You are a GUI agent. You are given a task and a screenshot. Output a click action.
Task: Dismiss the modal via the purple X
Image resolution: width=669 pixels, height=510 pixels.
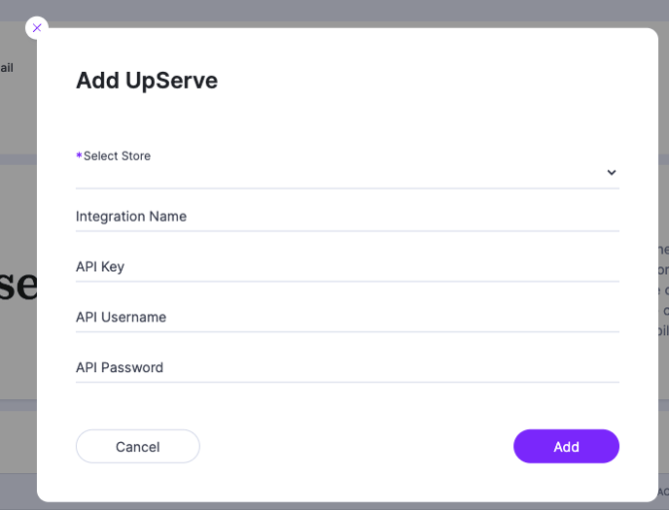(x=37, y=28)
